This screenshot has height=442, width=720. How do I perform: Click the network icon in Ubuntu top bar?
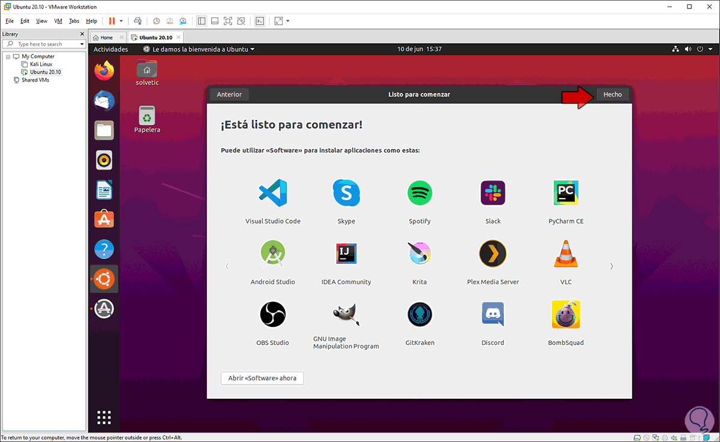point(676,49)
